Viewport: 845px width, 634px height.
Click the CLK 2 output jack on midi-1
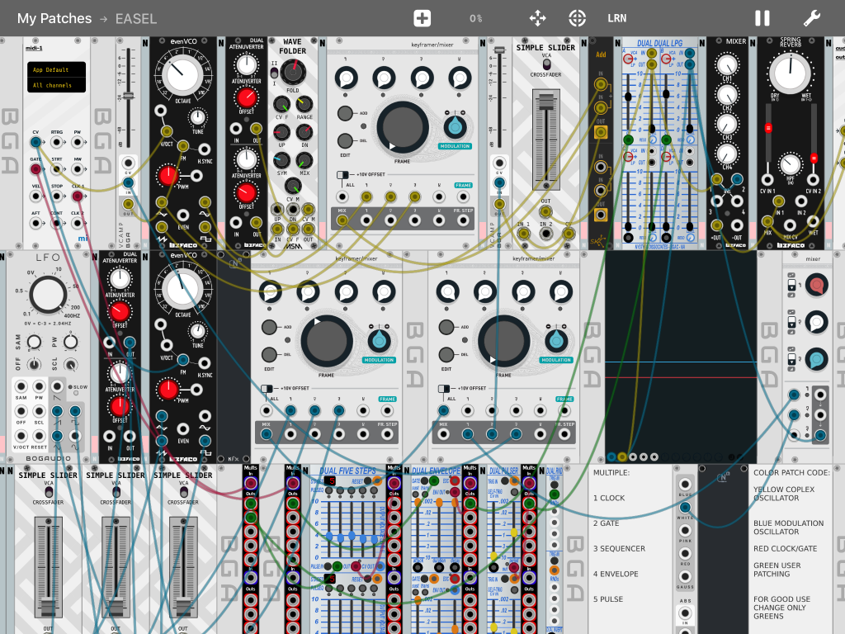(x=77, y=223)
